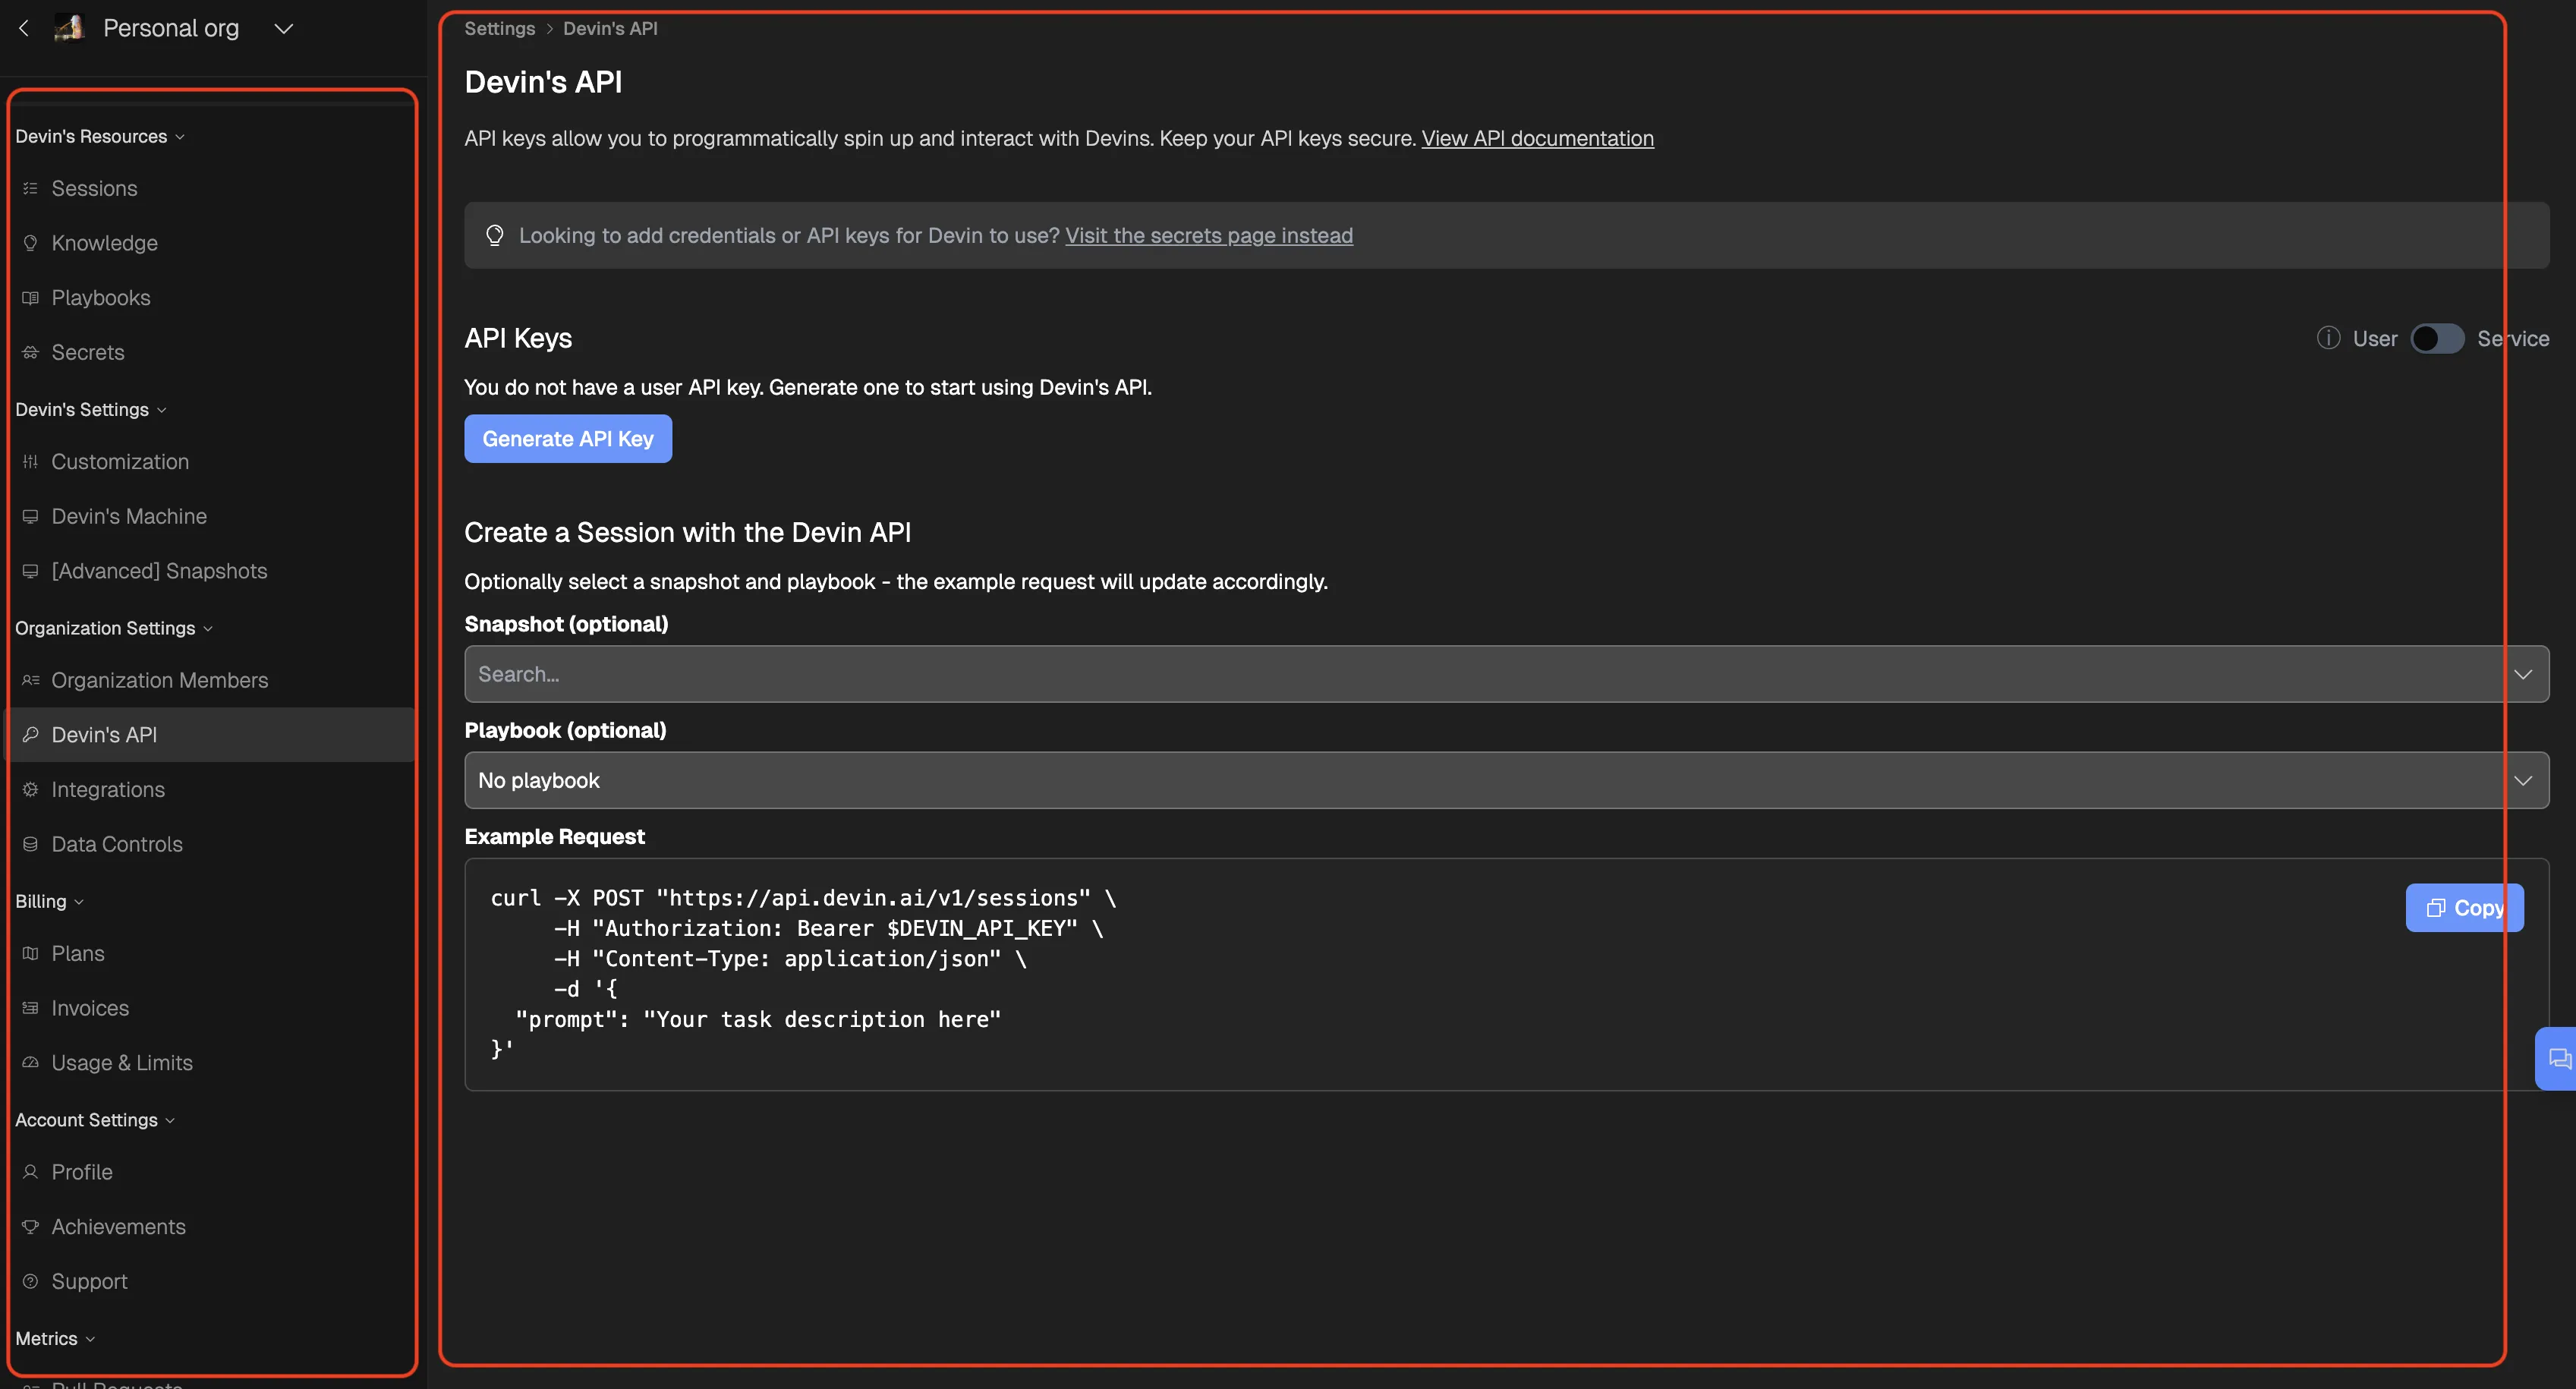Click the back arrow icon beside Personal org
Screen dimensions: 2576x1389
(23, 28)
